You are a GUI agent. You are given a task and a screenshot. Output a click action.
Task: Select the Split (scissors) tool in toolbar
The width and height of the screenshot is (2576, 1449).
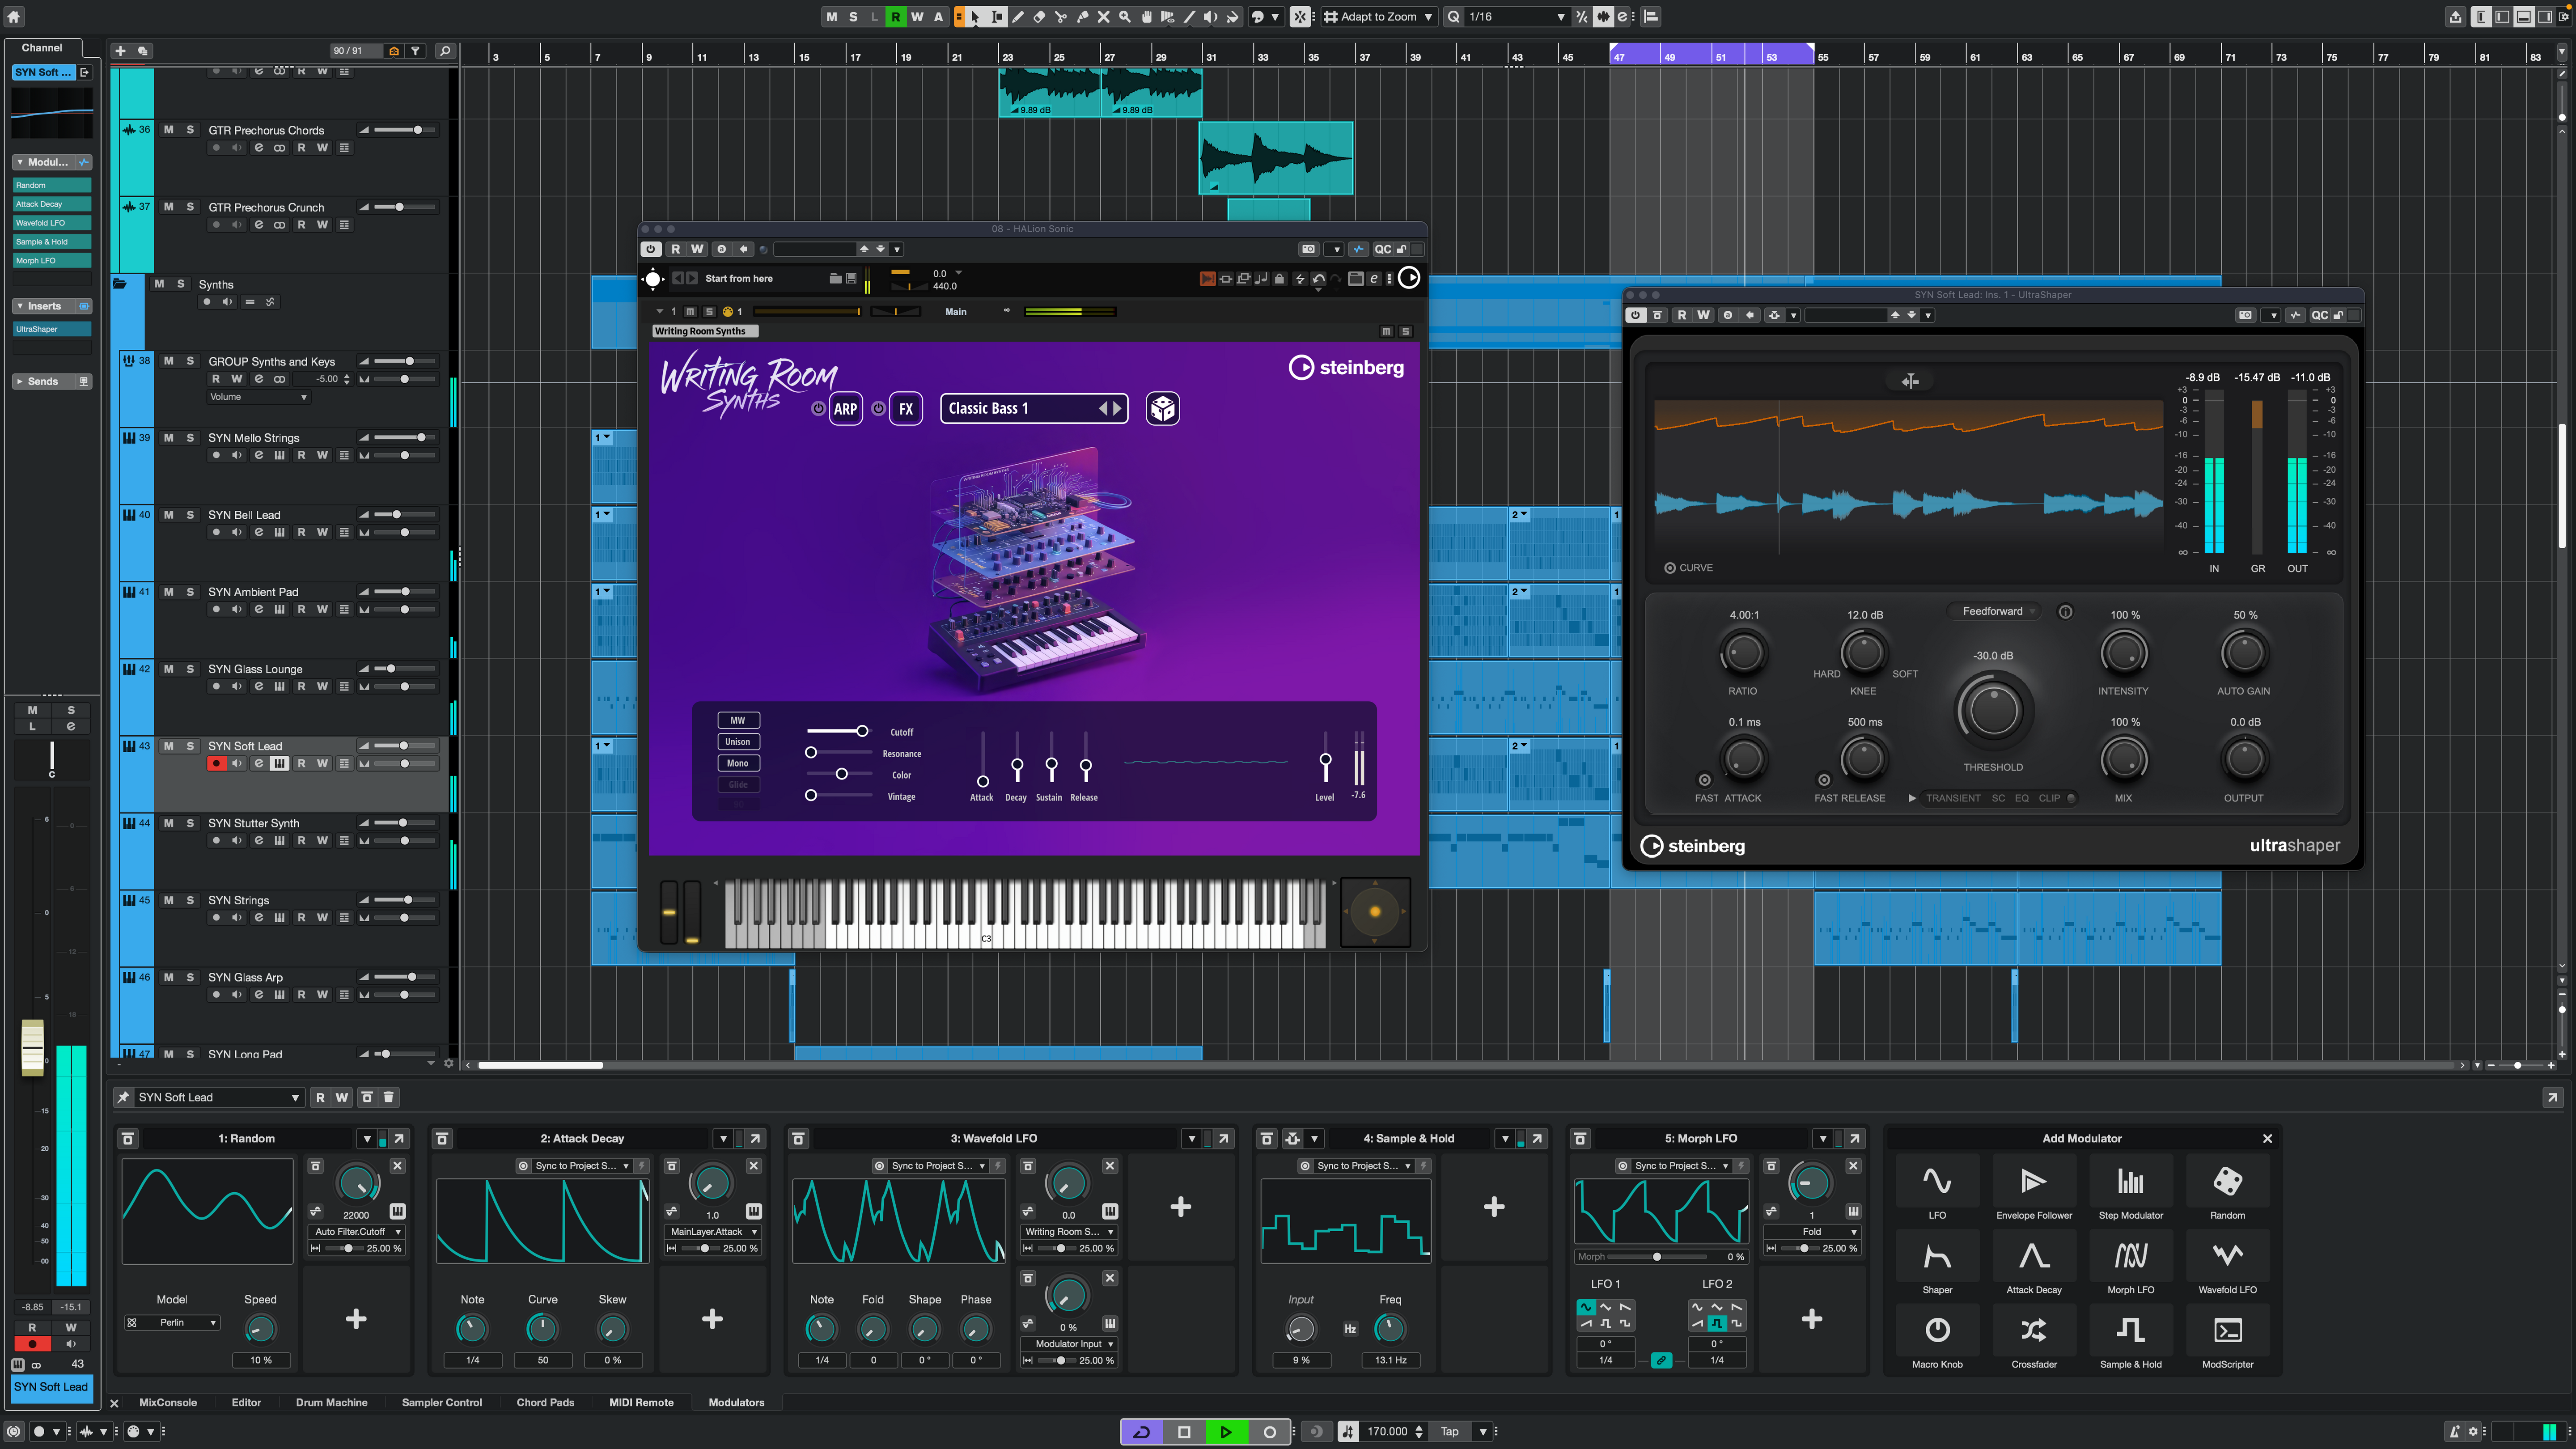1060,16
